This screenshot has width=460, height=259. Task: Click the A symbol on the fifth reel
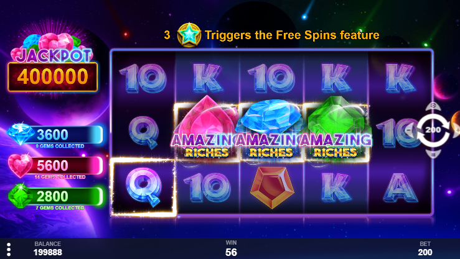tap(400, 188)
